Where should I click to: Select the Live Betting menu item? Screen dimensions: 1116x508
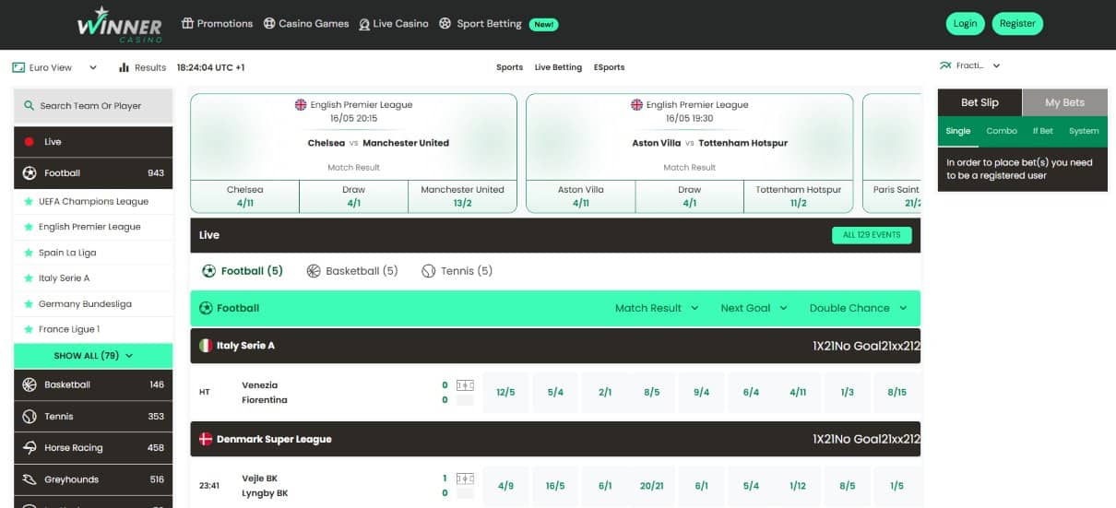(558, 67)
